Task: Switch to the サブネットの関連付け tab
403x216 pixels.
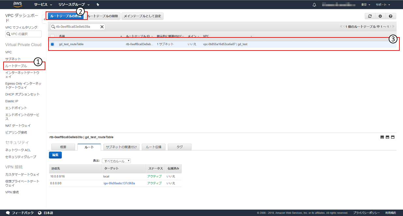Action: [x=122, y=147]
